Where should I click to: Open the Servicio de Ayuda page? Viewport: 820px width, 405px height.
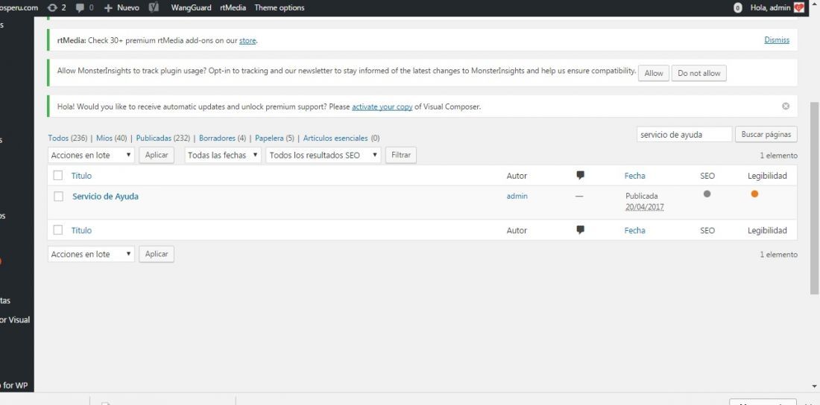[106, 197]
